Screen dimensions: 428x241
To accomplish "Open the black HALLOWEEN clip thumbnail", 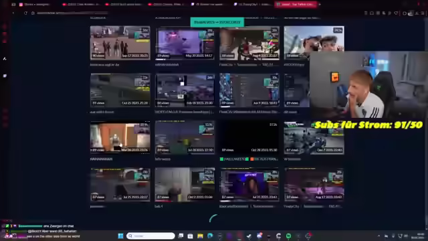I will [249, 137].
